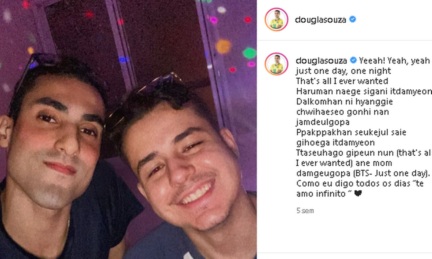Click the 'That's all I ever wanted' line

pos(342,81)
